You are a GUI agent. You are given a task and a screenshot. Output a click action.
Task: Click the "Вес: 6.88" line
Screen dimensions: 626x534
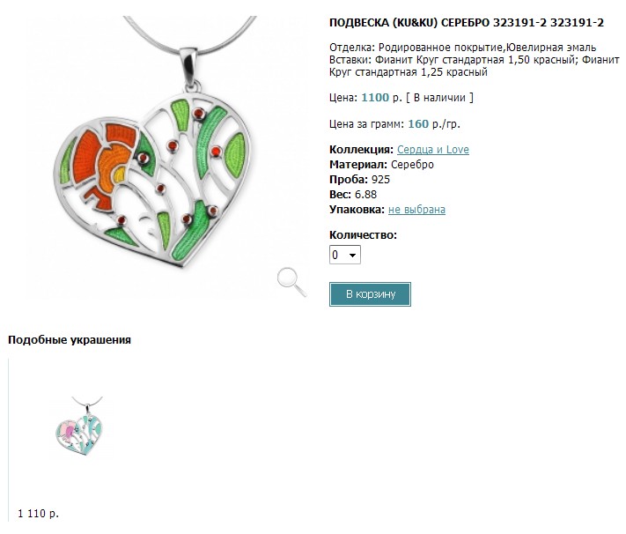[353, 195]
